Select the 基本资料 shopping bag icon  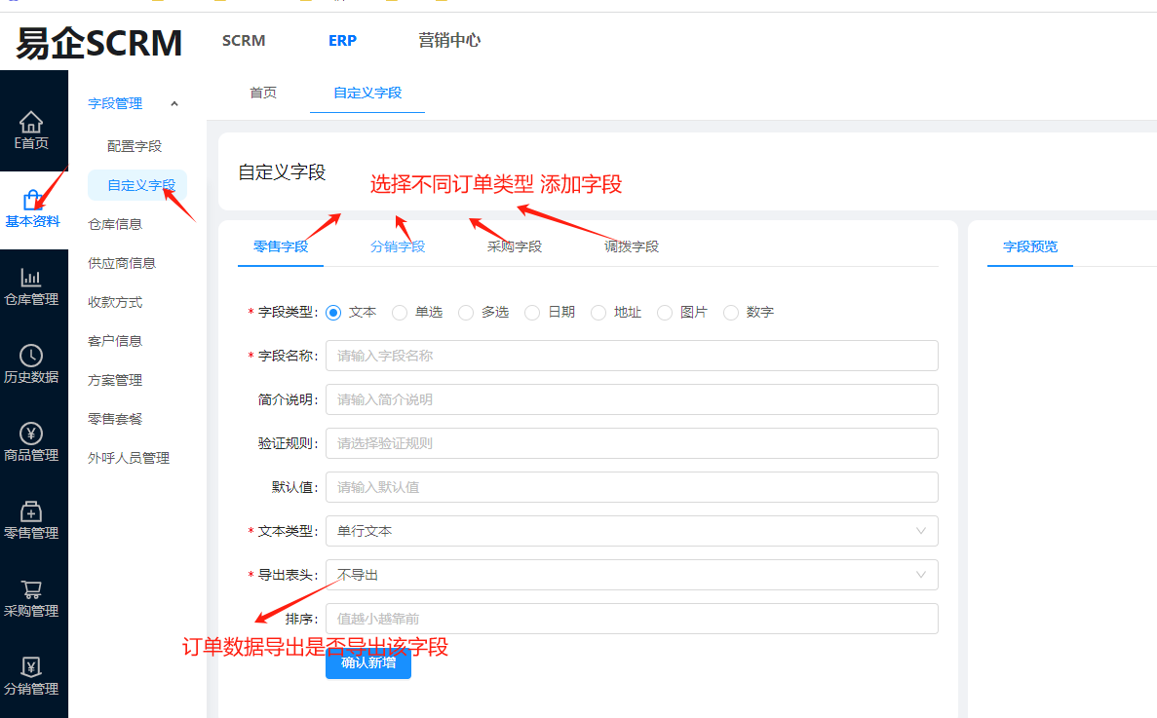coord(32,200)
